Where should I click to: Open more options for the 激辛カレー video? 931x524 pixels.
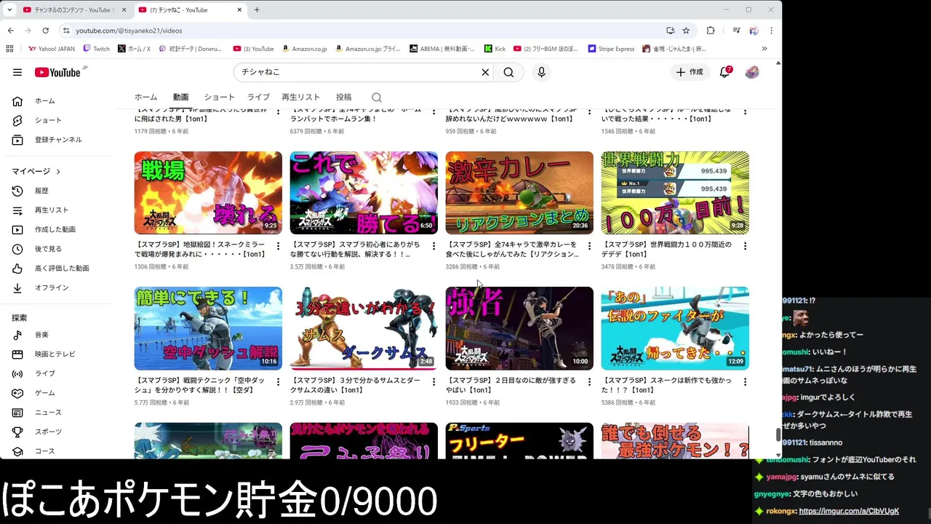tap(589, 246)
